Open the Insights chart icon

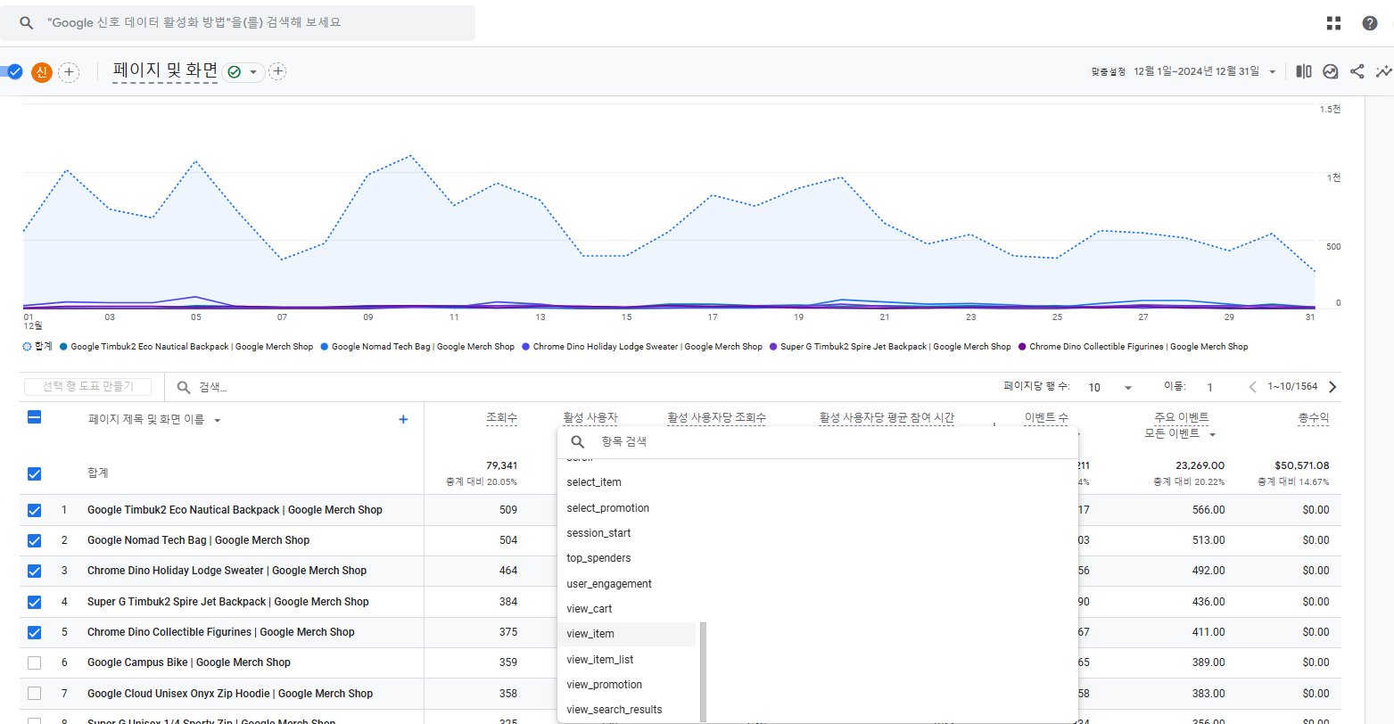(1330, 71)
